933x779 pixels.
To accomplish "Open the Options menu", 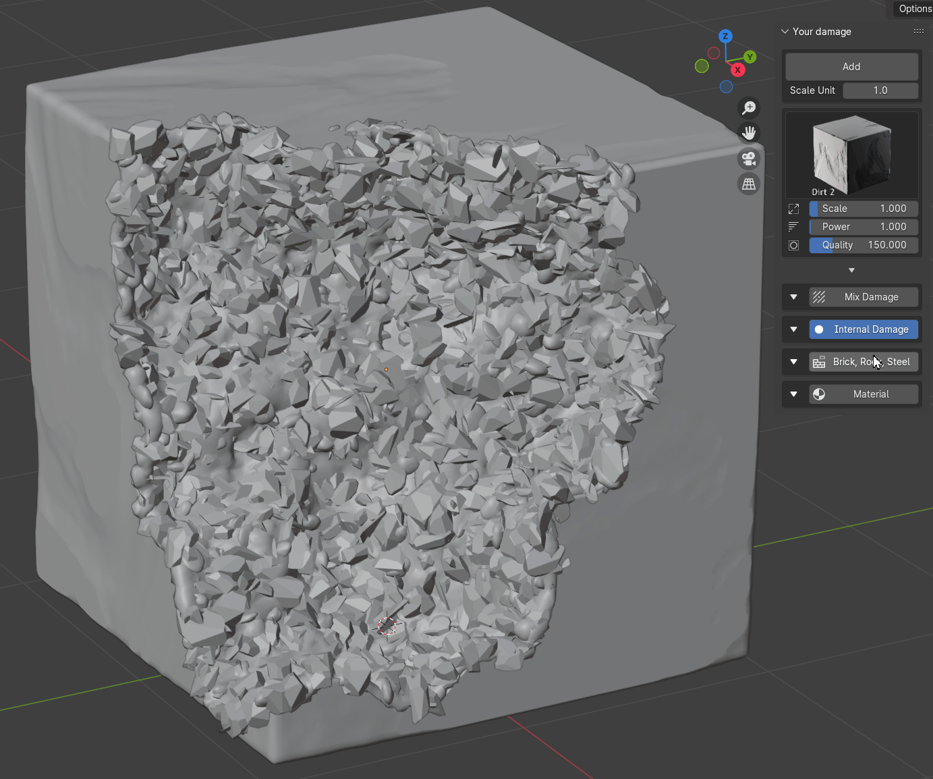I will point(914,9).
